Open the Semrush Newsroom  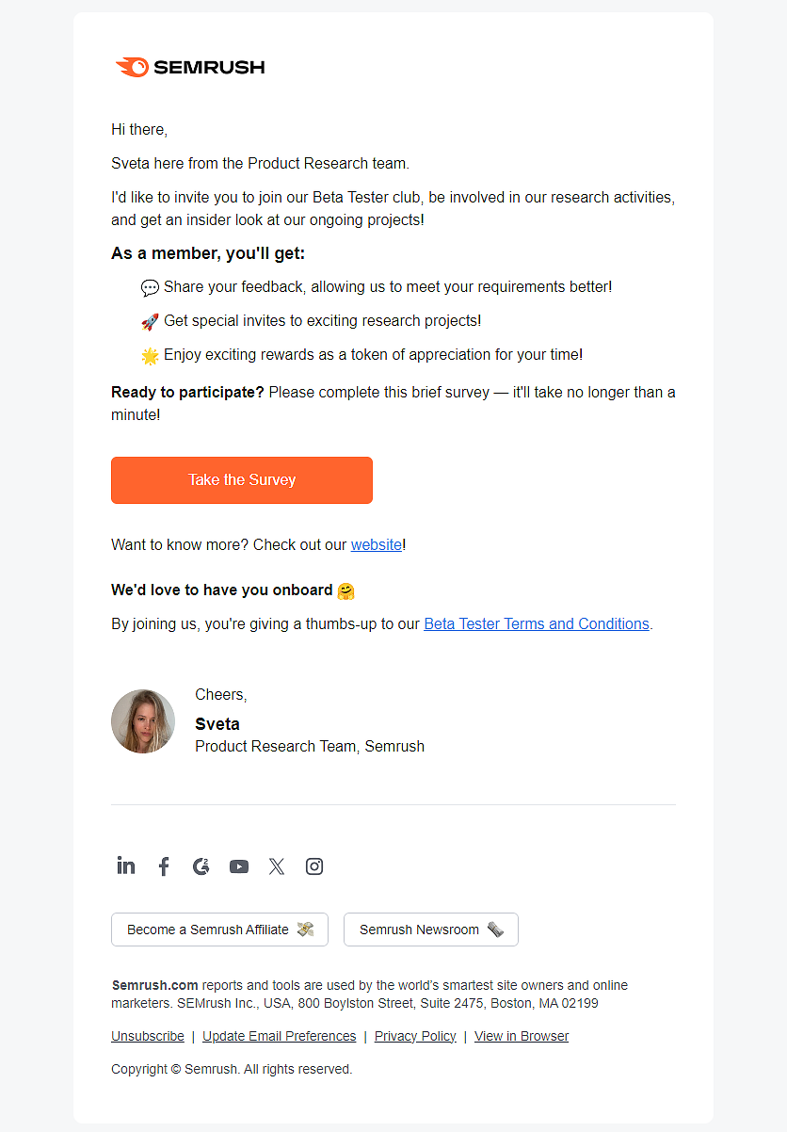pos(430,929)
